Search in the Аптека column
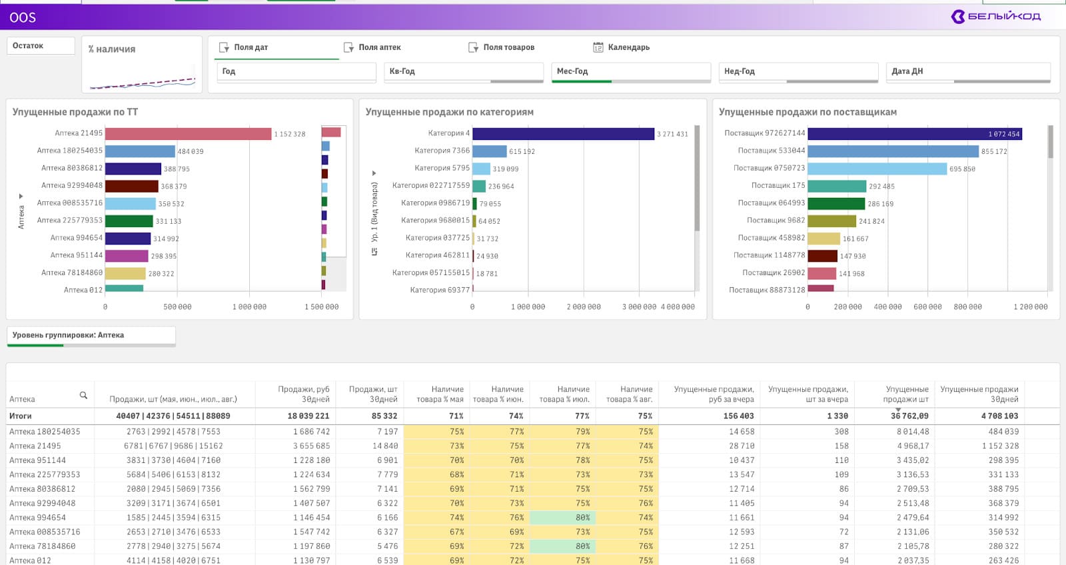 83,395
